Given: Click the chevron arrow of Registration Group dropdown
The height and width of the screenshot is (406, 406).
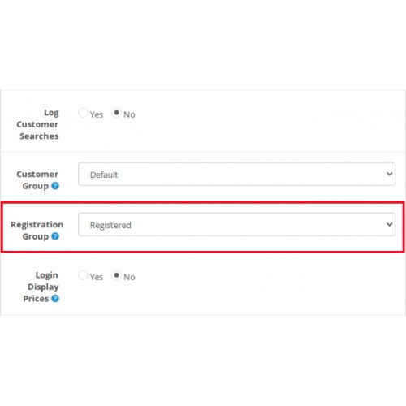Looking at the screenshot, I should [389, 224].
